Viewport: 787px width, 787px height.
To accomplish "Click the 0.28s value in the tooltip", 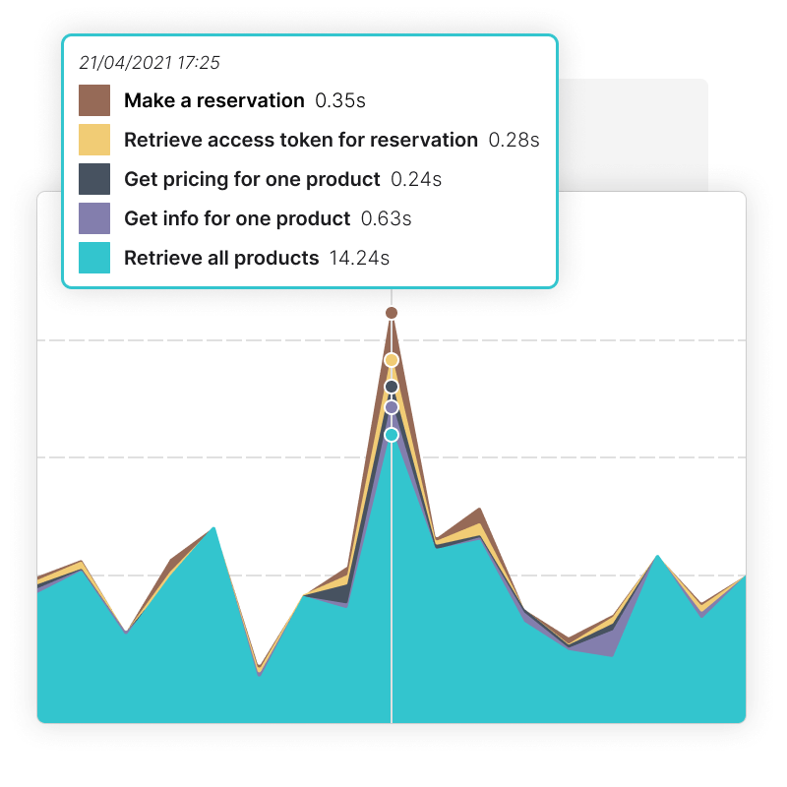I will pyautogui.click(x=514, y=140).
